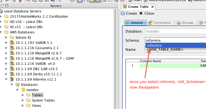This screenshot has width=206, height=109.
Task: Click the Local Database Servers root icon
Action: pyautogui.click(x=1, y=11)
